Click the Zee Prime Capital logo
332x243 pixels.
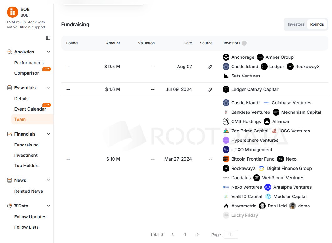coord(226,131)
